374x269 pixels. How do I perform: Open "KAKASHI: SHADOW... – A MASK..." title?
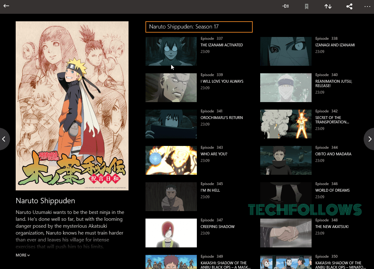(x=225, y=265)
